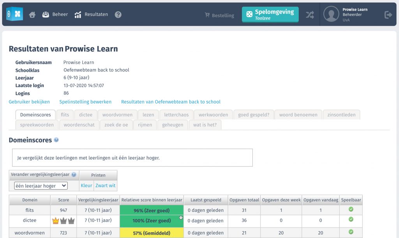Switch to the werkwoorden tab
Viewport: 399px width, 238px height.
pos(213,115)
